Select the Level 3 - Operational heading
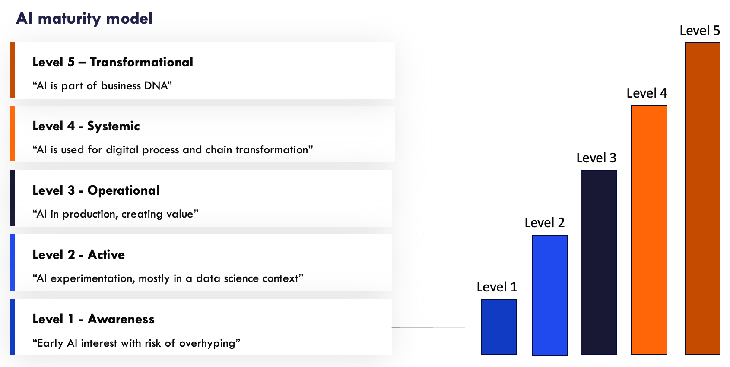730x367 pixels. point(96,190)
